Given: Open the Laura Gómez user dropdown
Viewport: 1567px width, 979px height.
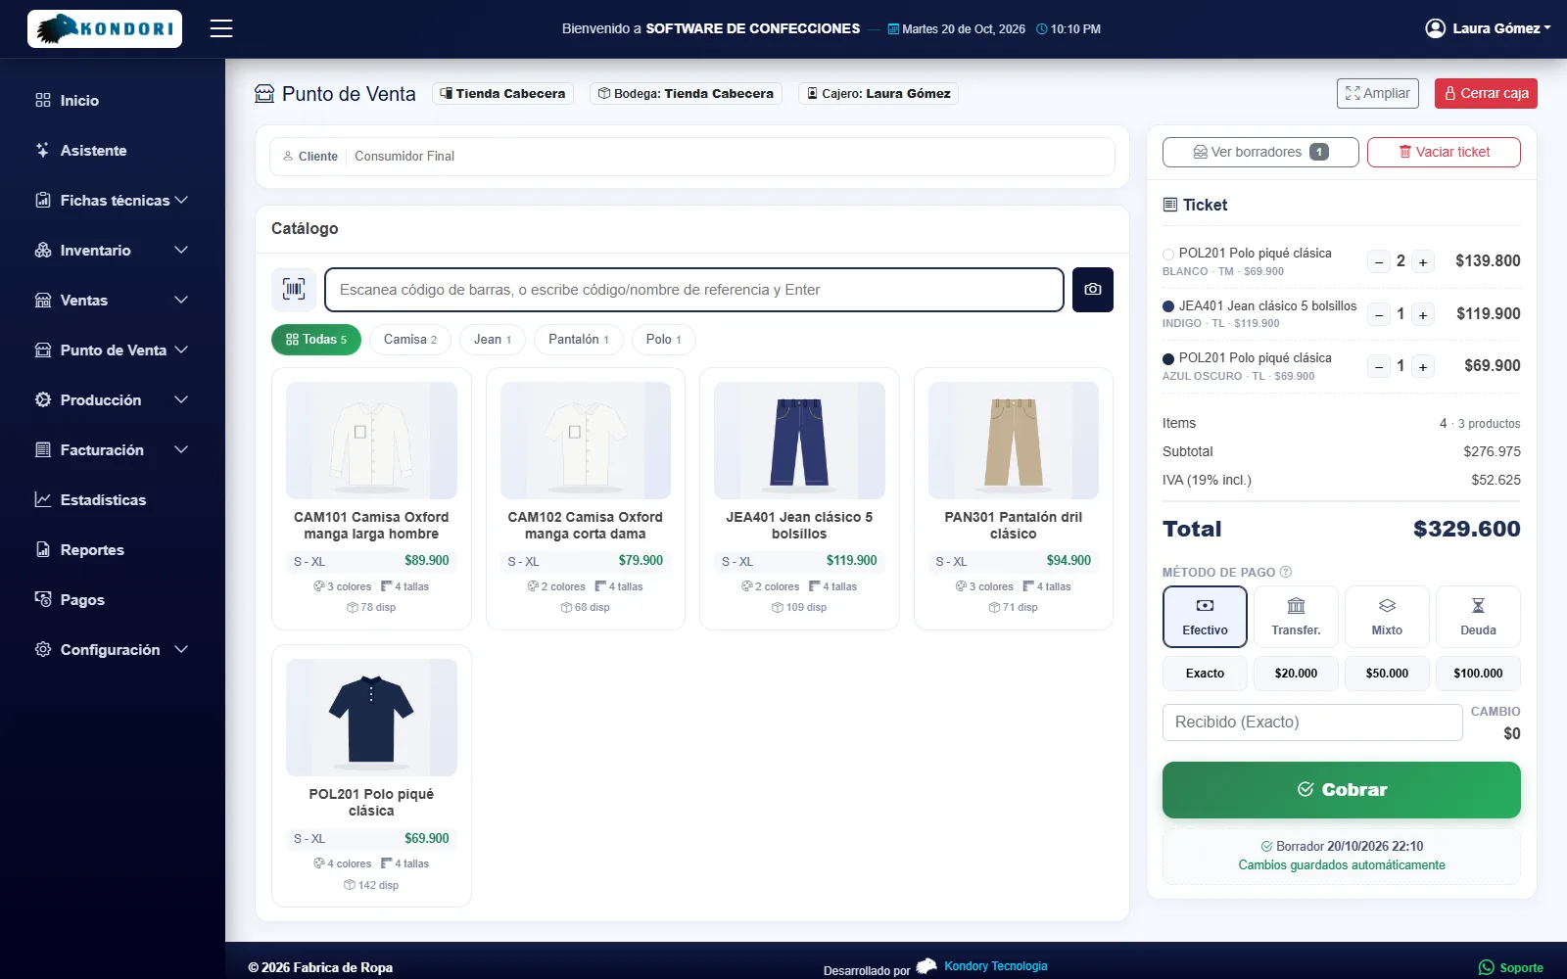Looking at the screenshot, I should coord(1488,28).
